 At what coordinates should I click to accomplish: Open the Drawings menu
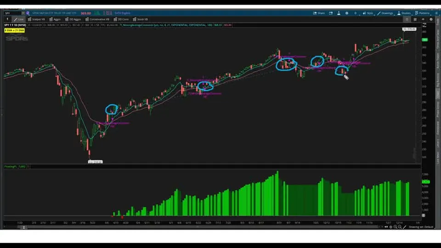tap(385, 13)
